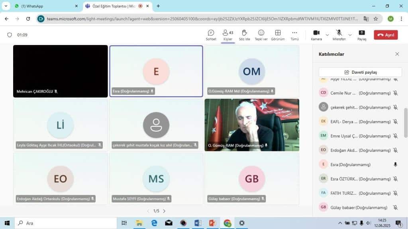
Task: Click the translate page icon
Action: (366, 19)
